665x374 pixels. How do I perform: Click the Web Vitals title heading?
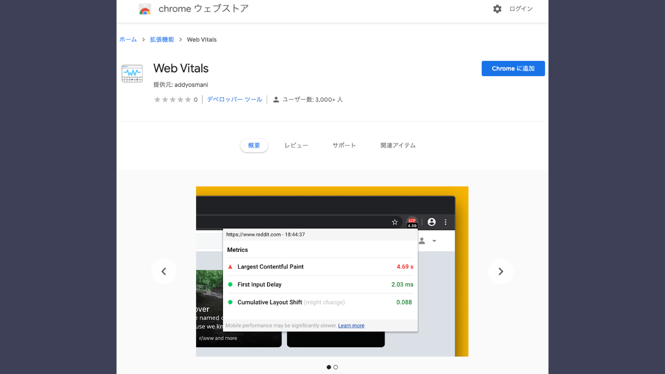coord(181,68)
